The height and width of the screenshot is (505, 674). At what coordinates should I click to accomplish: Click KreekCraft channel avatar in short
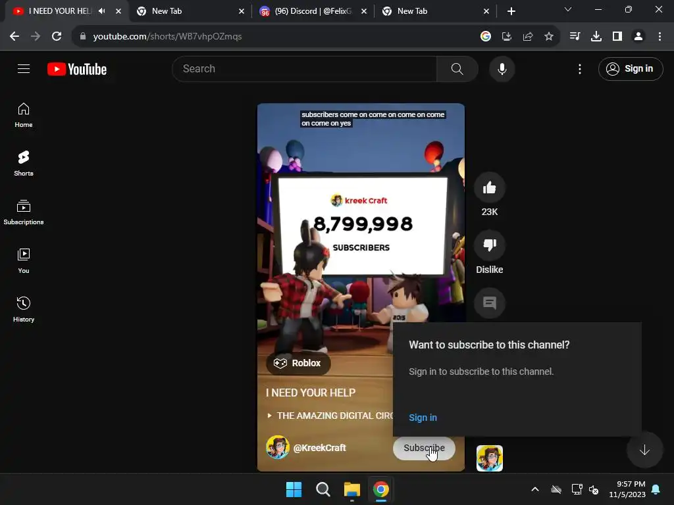(278, 447)
